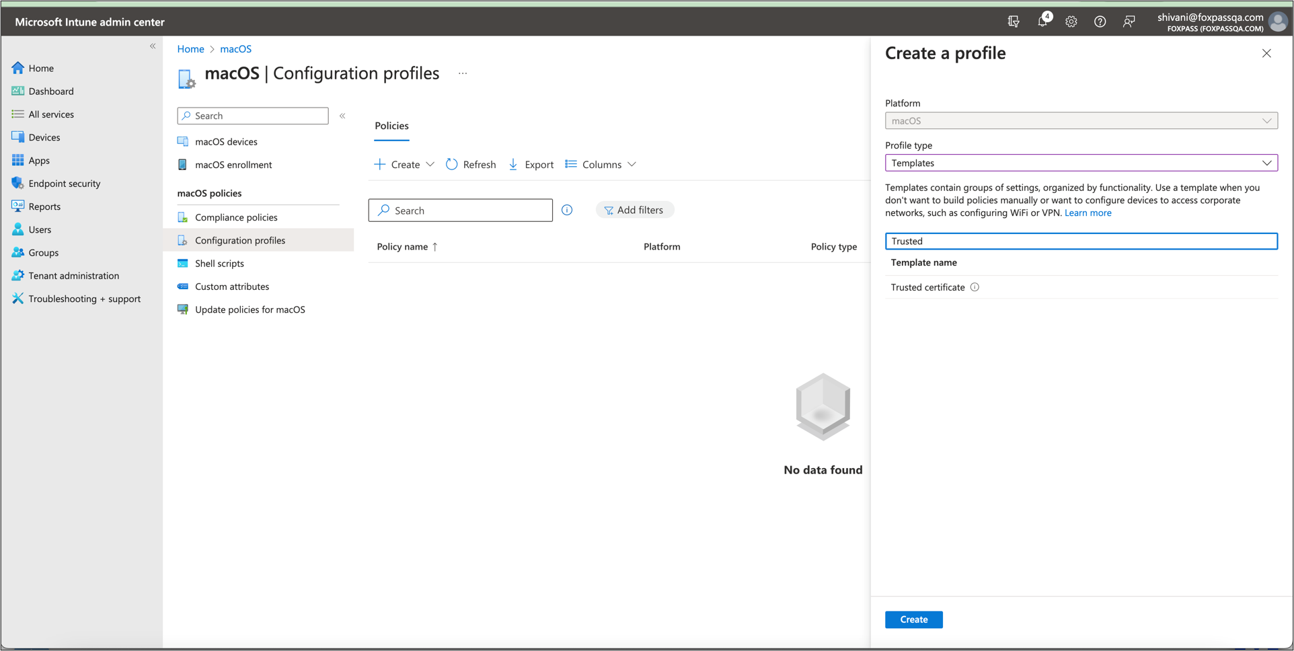Click the Refresh icon in toolbar
Viewport: 1294px width, 651px height.
pos(452,164)
